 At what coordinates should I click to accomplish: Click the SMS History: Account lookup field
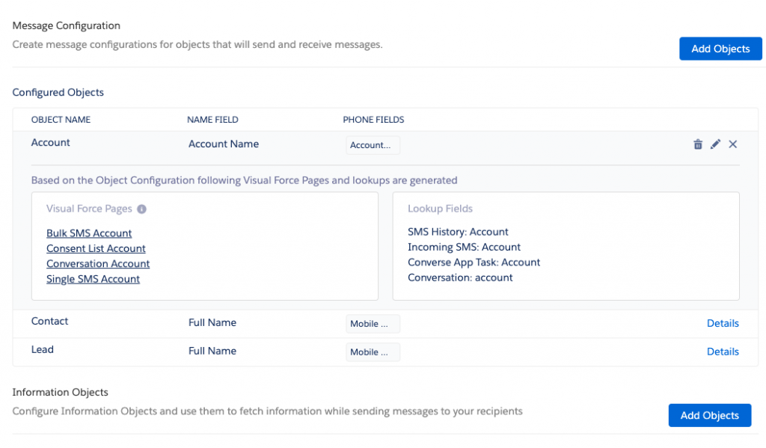[459, 232]
